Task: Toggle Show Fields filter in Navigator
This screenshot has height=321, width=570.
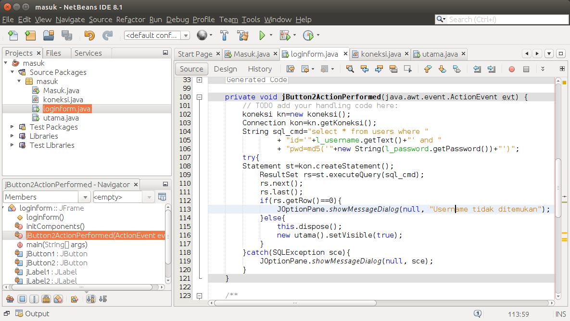Action: pyautogui.click(x=22, y=299)
